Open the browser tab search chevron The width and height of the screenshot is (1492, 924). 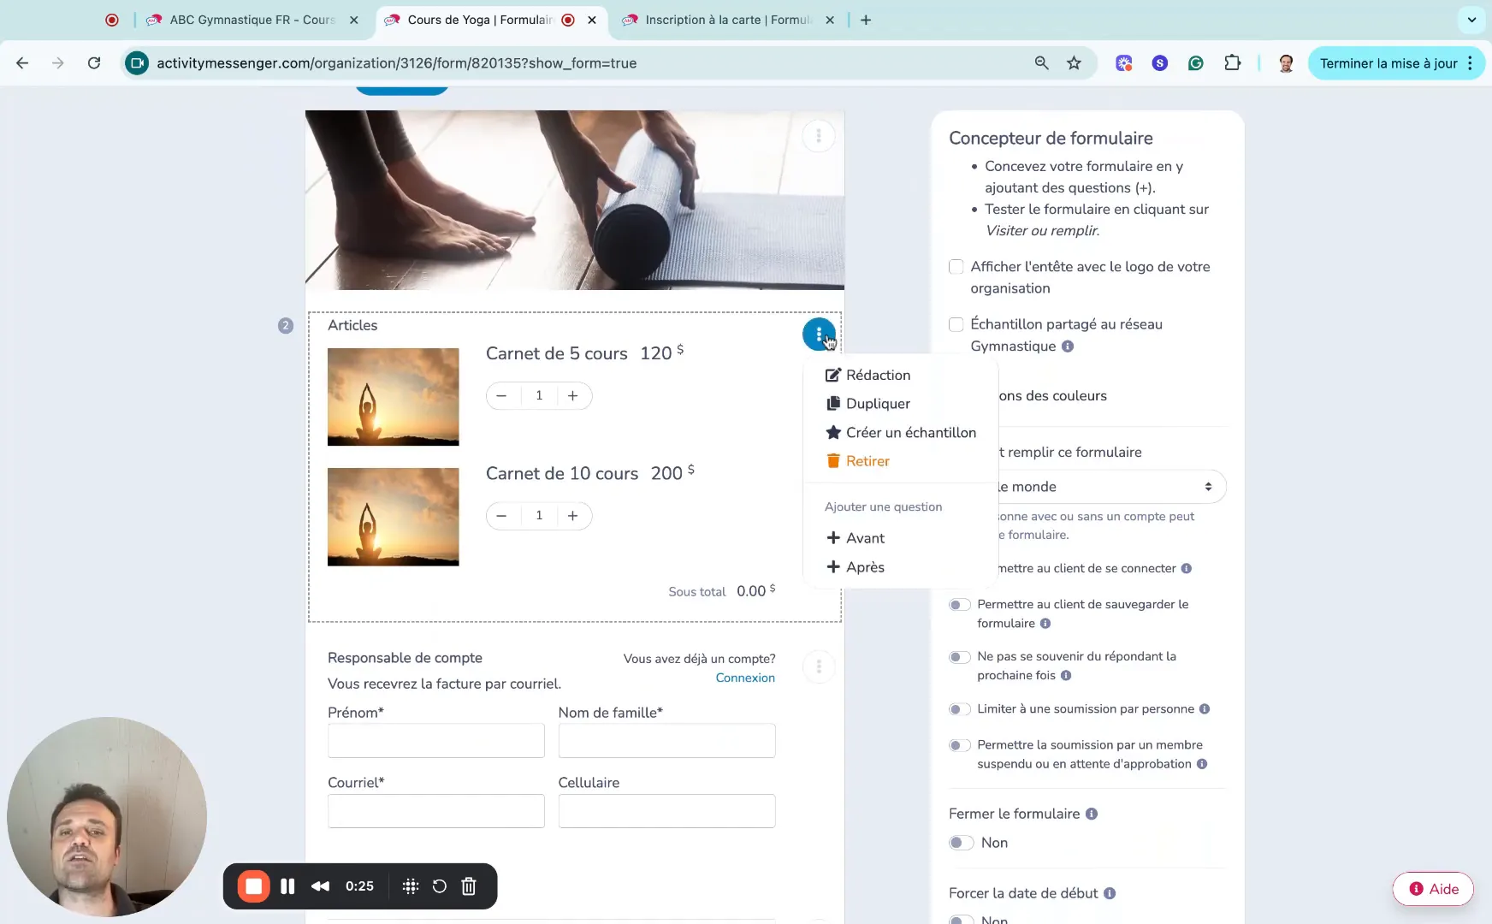[1472, 20]
